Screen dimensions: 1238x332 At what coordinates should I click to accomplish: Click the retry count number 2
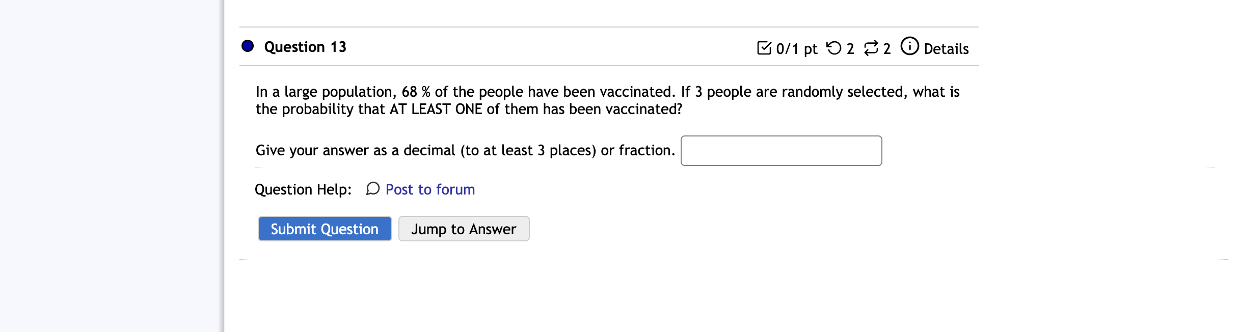click(850, 49)
